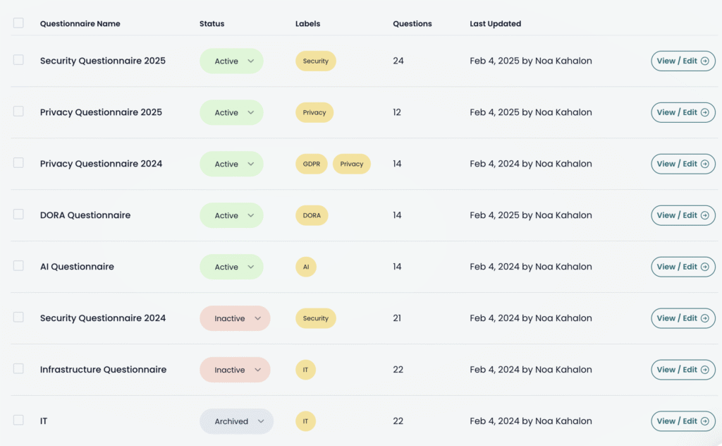This screenshot has width=722, height=446.
Task: Click the Privacy tag on Privacy Questionnaire 2025
Action: tap(314, 112)
